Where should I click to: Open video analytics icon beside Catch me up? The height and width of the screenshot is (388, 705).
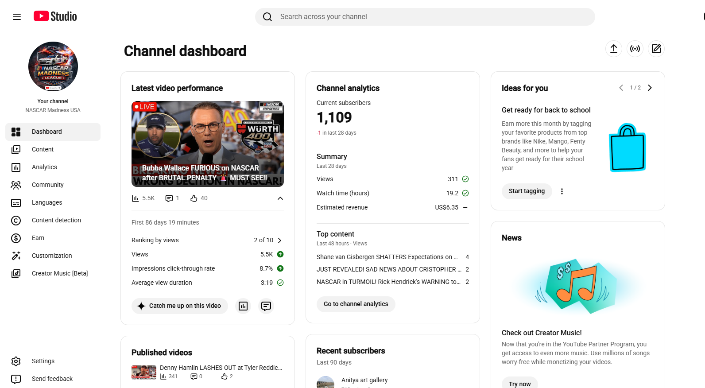tap(243, 306)
